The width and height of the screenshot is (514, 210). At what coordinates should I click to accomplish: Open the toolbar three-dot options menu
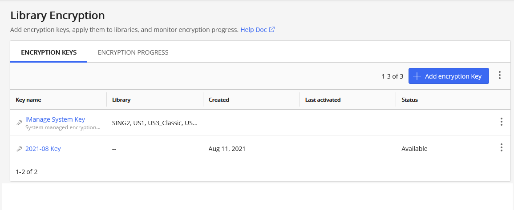tap(500, 75)
